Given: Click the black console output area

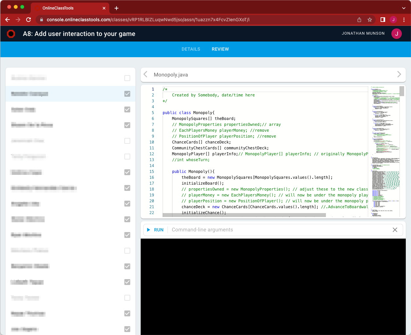Looking at the screenshot, I should tap(273, 287).
